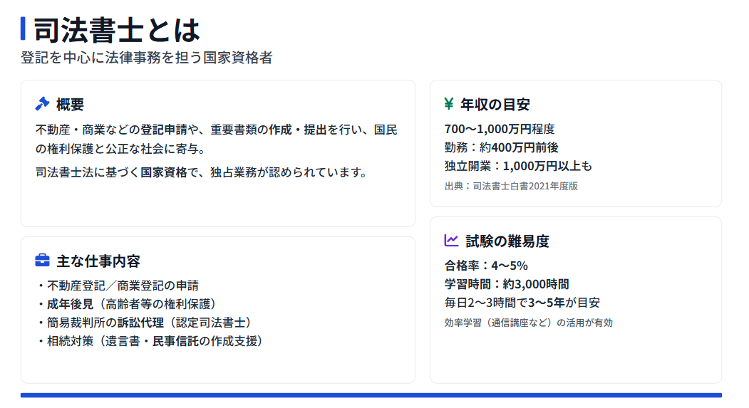
Task: Click the 年収の目安 heading
Action: (x=495, y=105)
